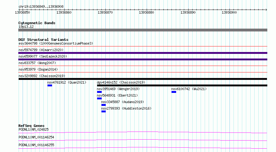Click the nsv3345887 (Audano2019) blue variant bar
This screenshot has width=276, height=152.
[x=104, y=105]
